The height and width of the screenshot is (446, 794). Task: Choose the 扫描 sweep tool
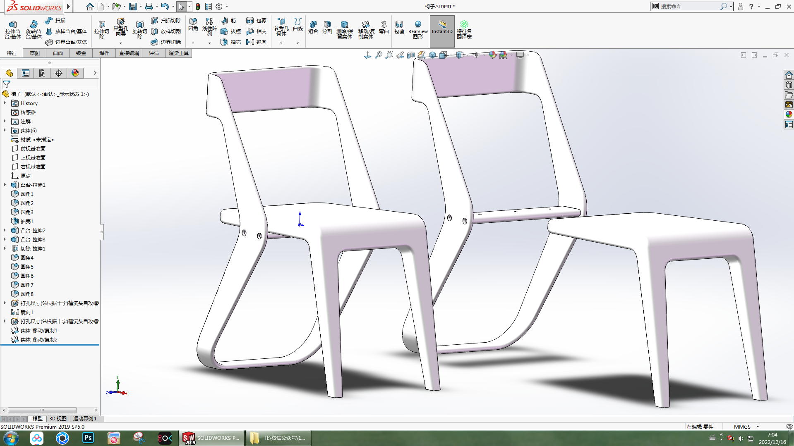pos(55,20)
